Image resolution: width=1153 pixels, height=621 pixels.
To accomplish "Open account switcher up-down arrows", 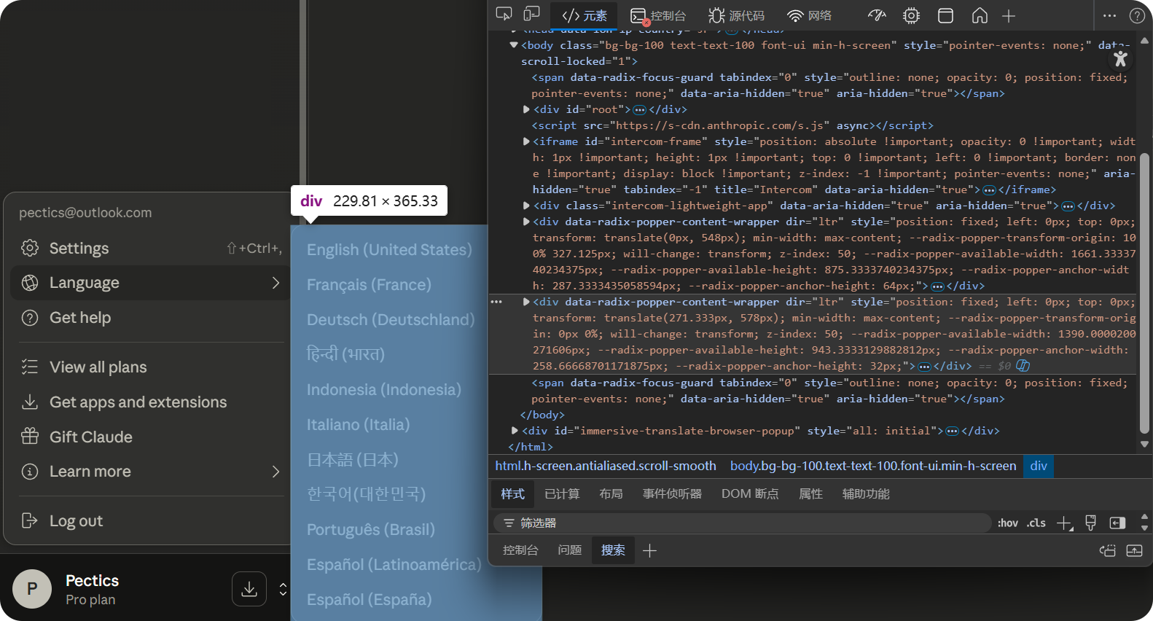I will pyautogui.click(x=284, y=589).
